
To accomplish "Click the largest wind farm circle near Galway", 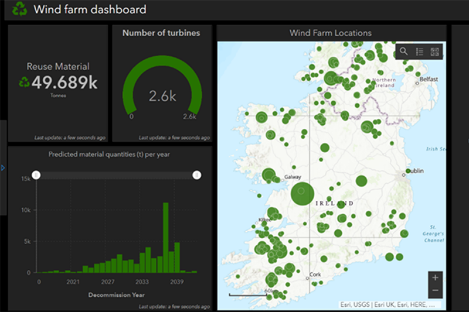I will (x=302, y=194).
